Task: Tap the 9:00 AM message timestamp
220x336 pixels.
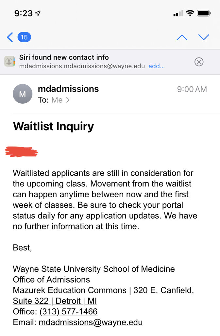Action: point(192,89)
